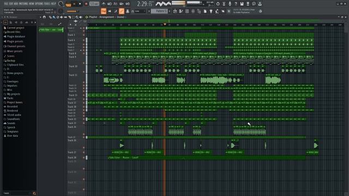The width and height of the screenshot is (349, 196).
Task: Expand Channel presets folder
Action: [16, 46]
